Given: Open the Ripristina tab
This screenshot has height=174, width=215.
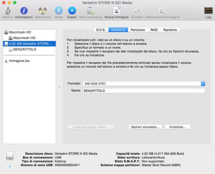Looking at the screenshot, I should pos(170,30).
